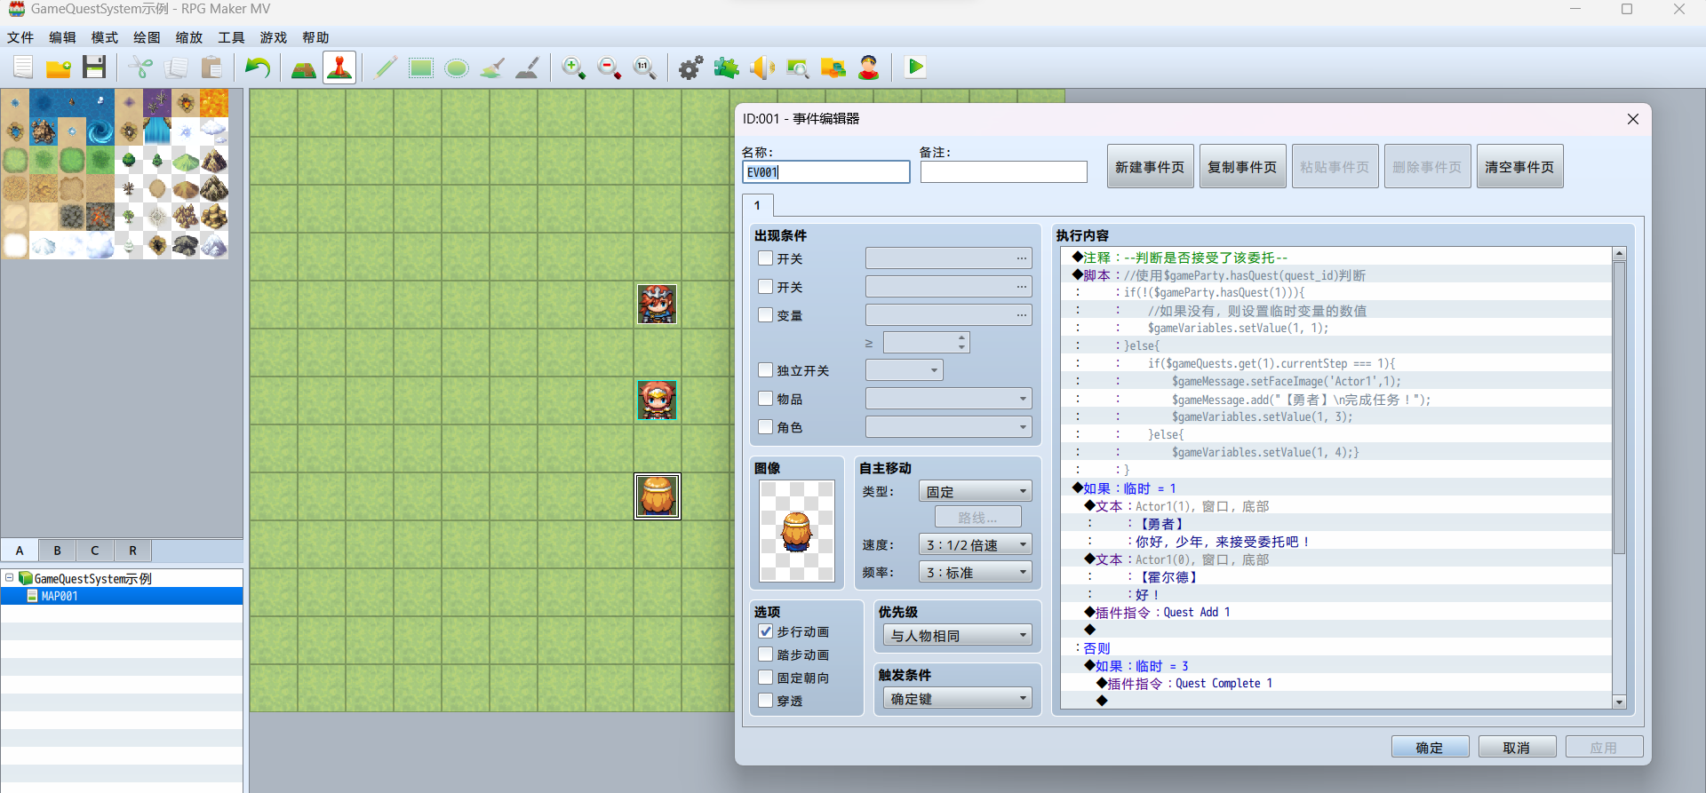Enable the first 开关 condition checkbox
The image size is (1706, 793).
coord(765,258)
